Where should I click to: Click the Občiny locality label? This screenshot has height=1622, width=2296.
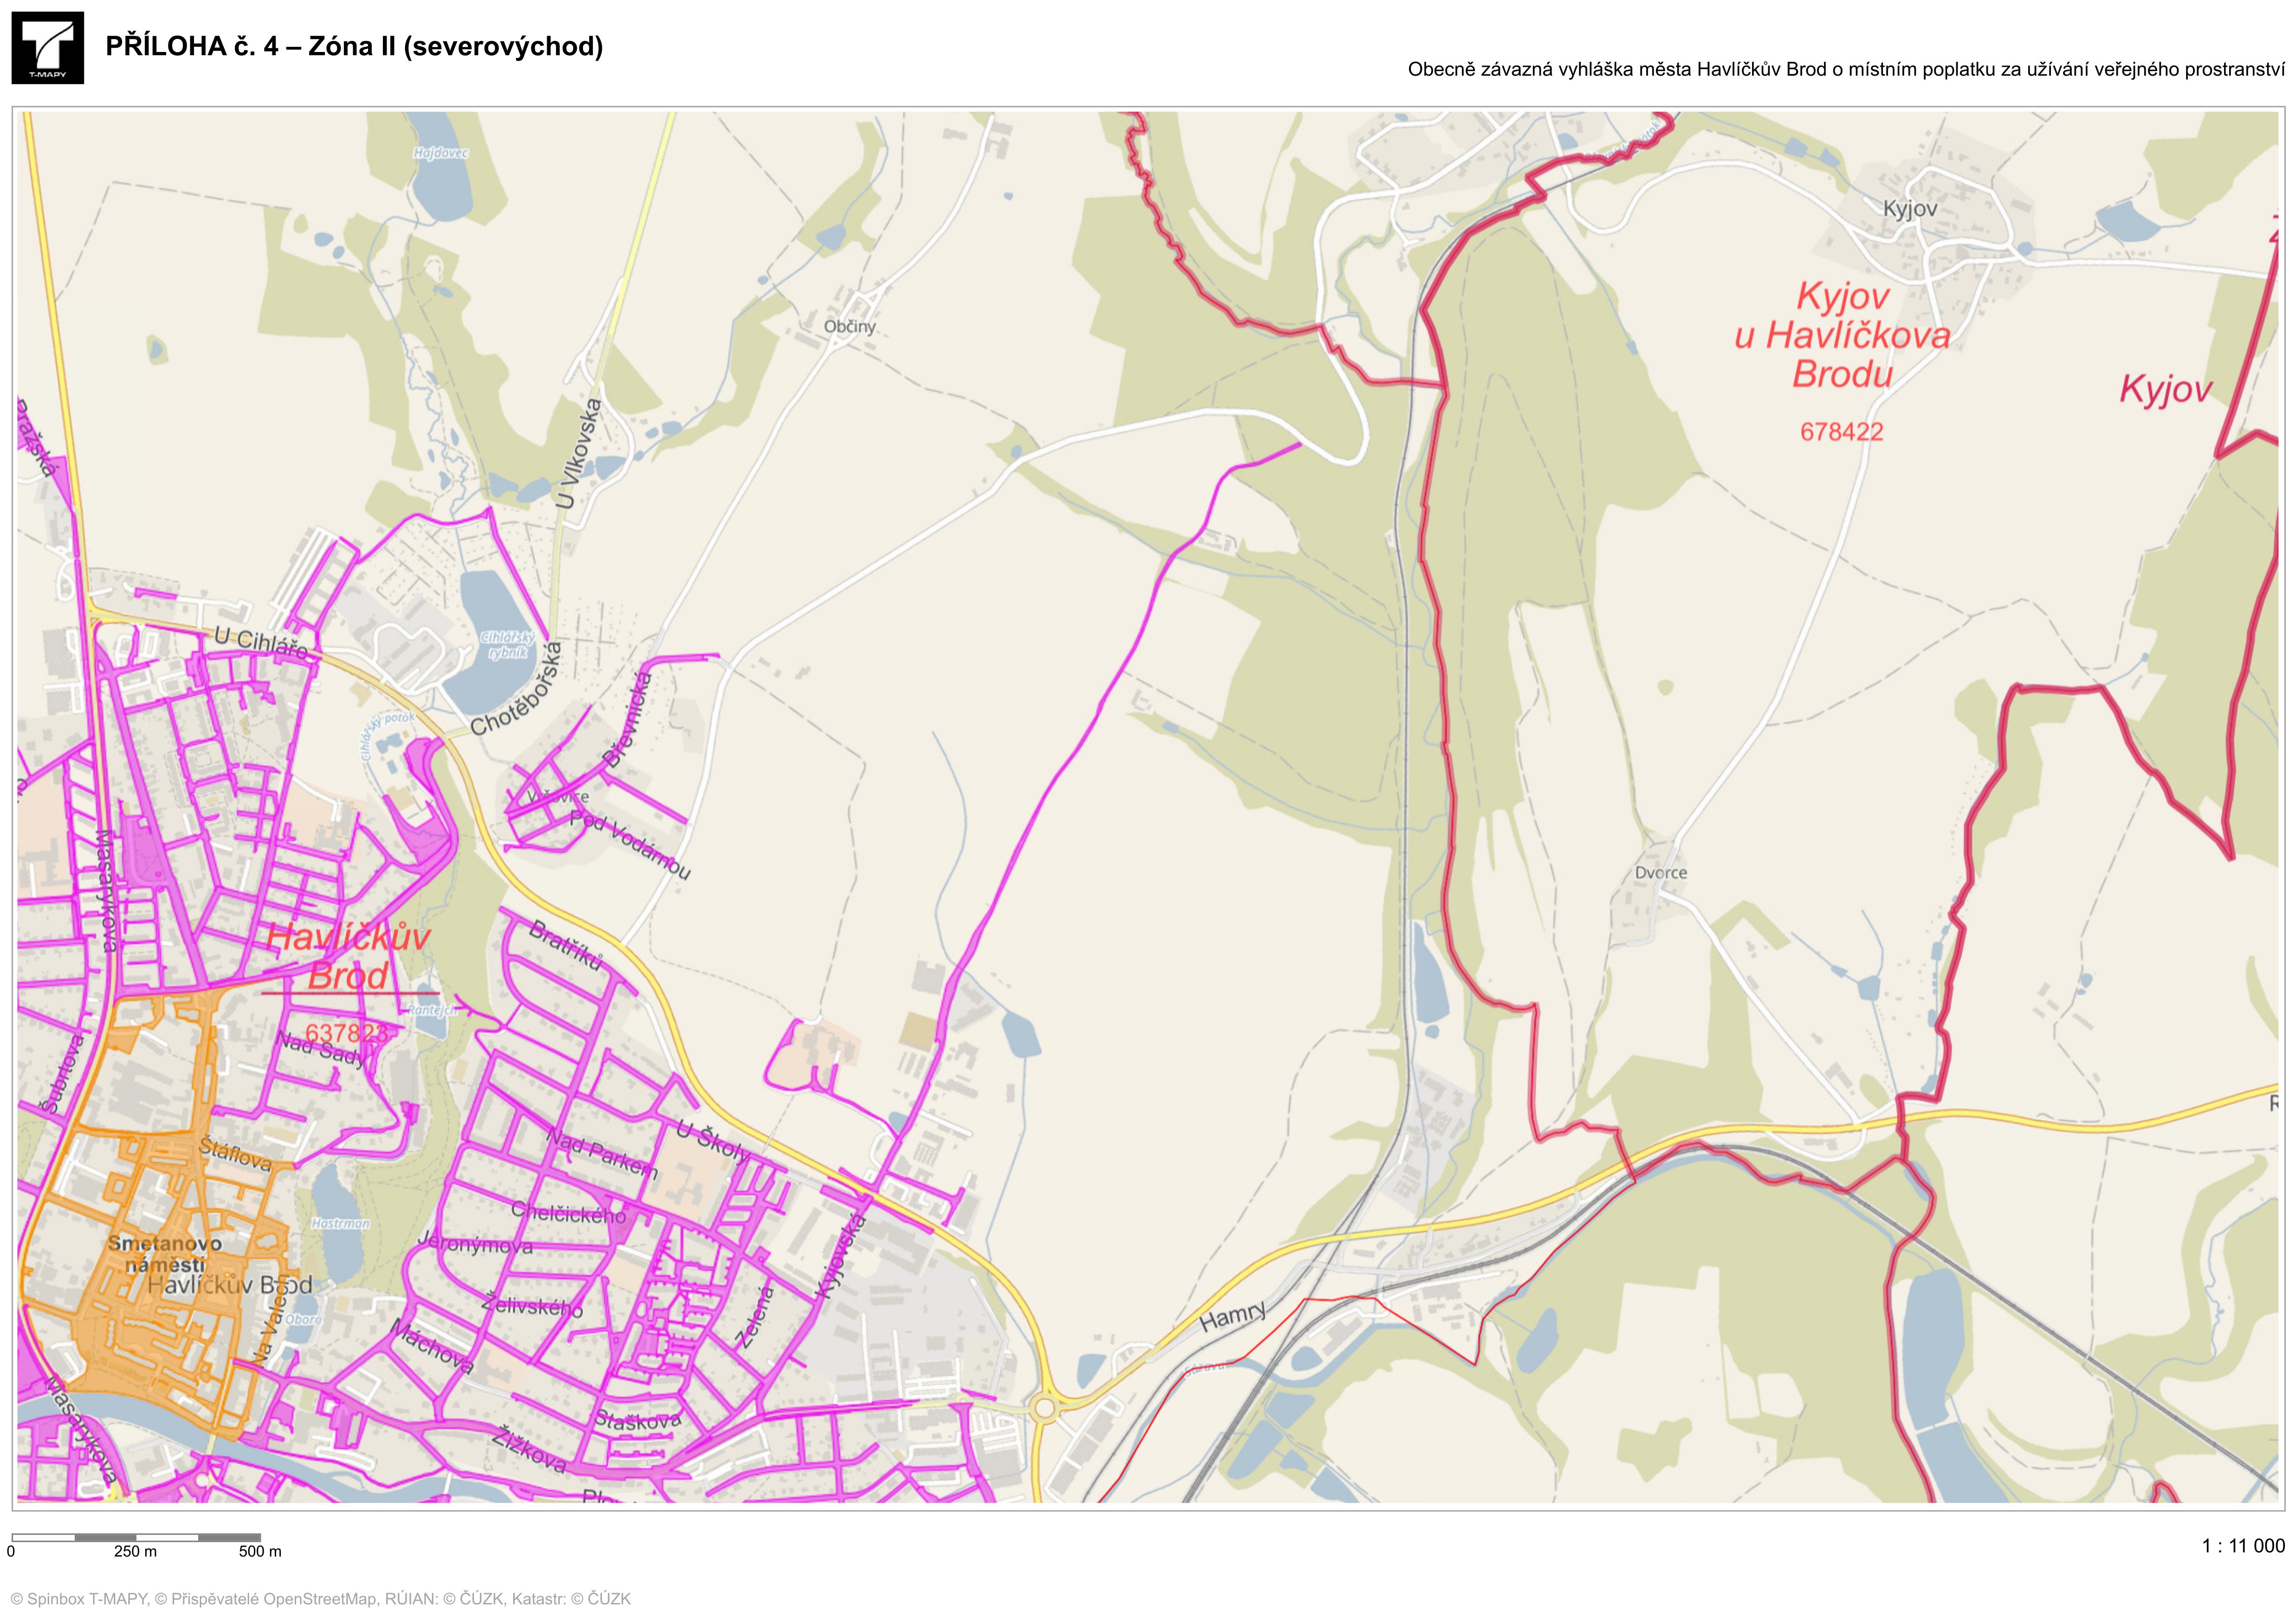pyautogui.click(x=849, y=326)
